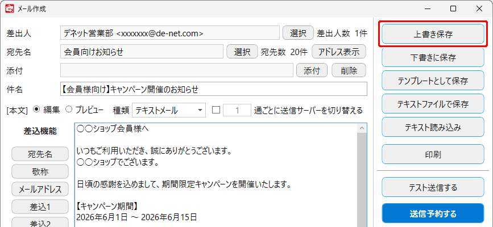This screenshot has width=493, height=227.
Task: Click the blue 送信予約する button
Action: coord(433,213)
